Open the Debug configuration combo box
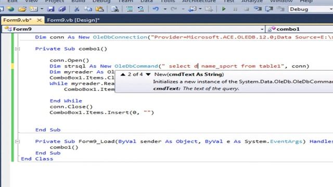 311,9
